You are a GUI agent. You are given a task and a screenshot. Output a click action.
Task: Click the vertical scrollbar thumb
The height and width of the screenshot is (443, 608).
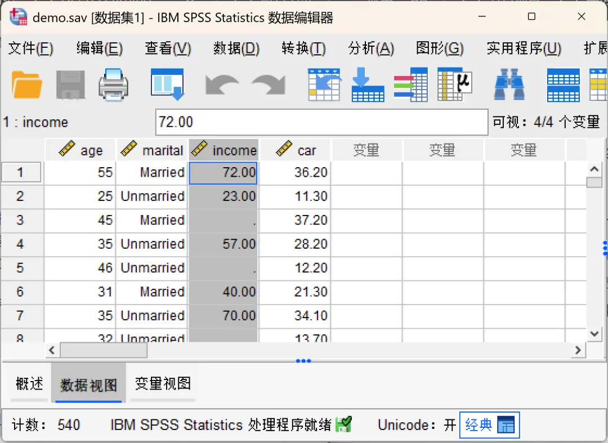[594, 182]
